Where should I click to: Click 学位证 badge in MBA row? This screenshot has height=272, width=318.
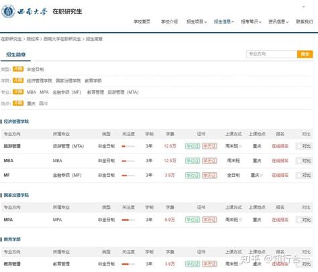tap(193, 161)
